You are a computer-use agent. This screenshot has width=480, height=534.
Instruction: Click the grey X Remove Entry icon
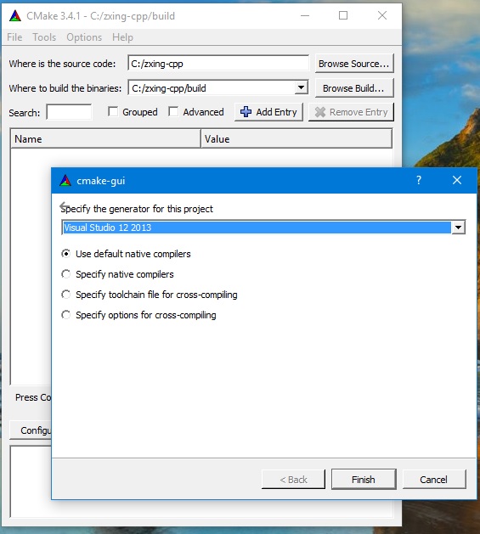tap(320, 112)
